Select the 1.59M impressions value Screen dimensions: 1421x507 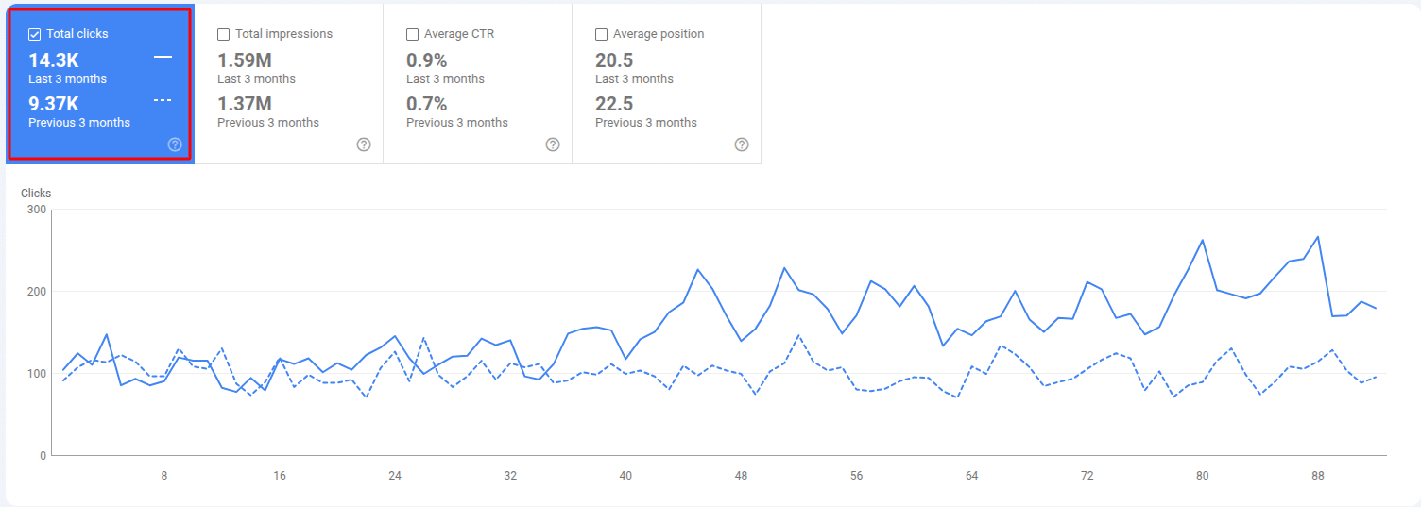coord(245,60)
